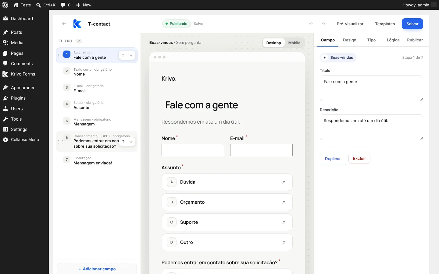Select the Outro option

(227, 242)
